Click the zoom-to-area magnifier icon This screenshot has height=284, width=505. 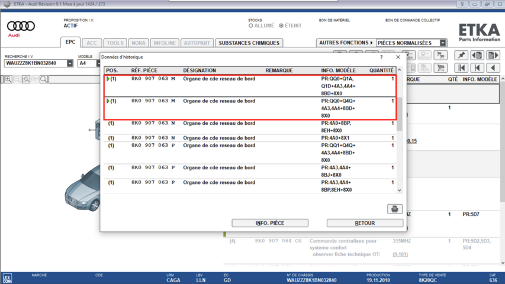coord(26,79)
